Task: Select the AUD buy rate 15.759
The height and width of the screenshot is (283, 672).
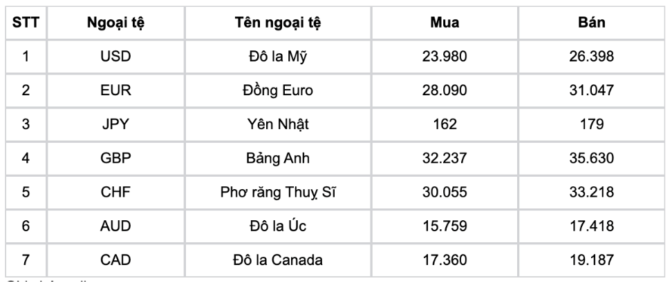Action: pyautogui.click(x=445, y=226)
